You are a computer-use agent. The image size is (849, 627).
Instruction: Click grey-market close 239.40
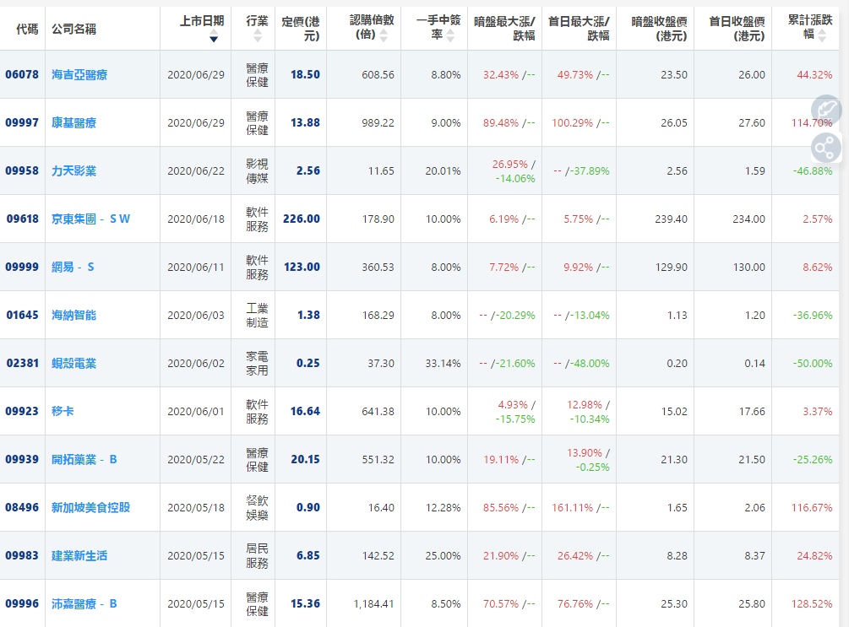point(671,219)
